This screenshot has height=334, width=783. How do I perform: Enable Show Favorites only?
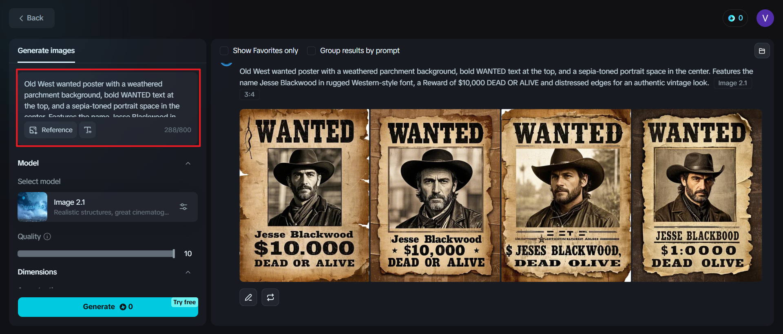click(x=224, y=51)
